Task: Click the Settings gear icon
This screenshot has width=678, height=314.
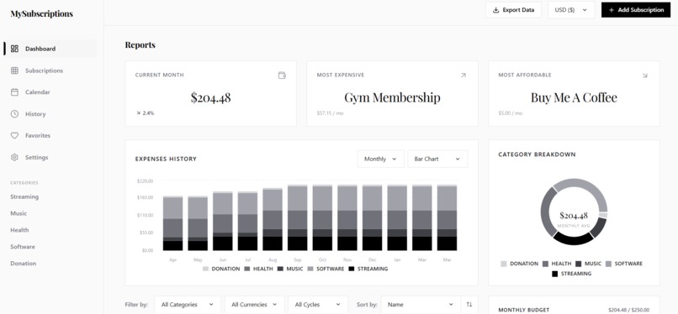Action: (x=14, y=158)
